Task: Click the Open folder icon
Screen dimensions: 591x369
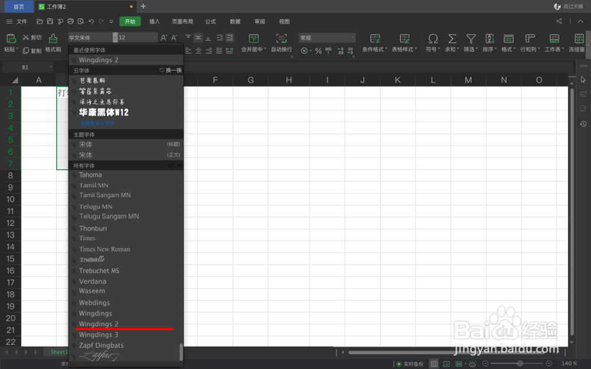Action: [40, 21]
